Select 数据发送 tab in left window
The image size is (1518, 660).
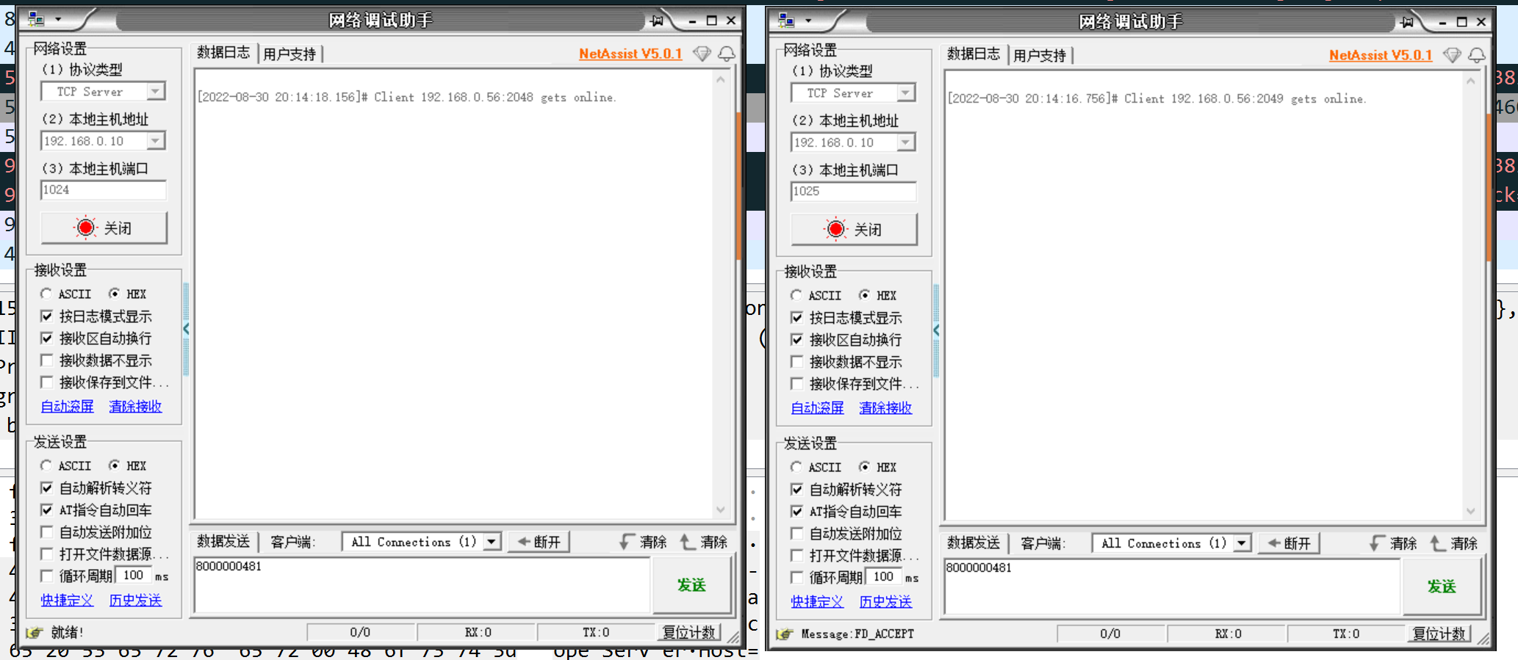[223, 542]
